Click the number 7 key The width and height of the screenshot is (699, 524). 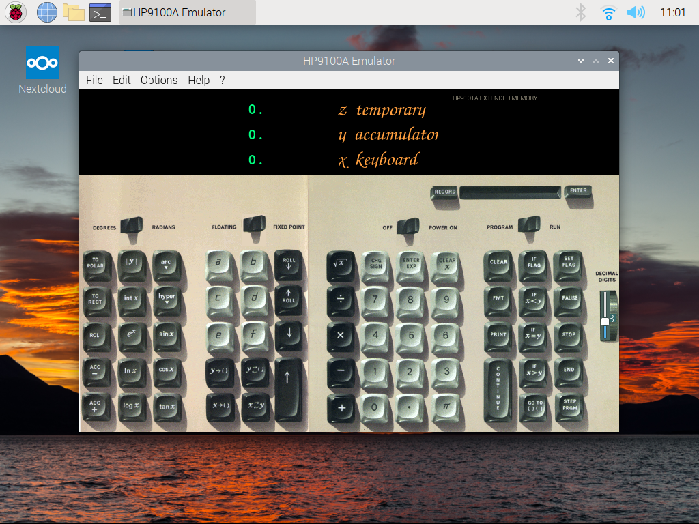click(375, 300)
